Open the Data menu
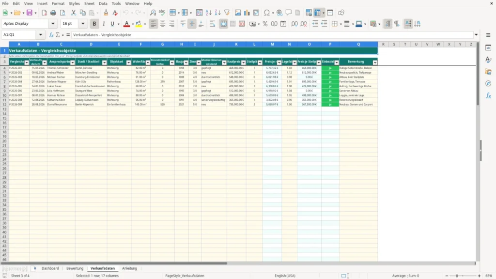This screenshot has height=279, width=496. coord(103,3)
